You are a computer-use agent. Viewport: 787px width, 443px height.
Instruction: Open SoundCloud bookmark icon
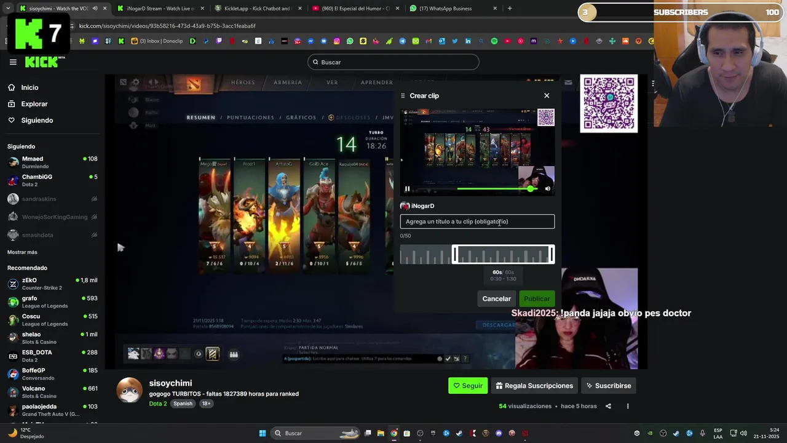coord(625,41)
